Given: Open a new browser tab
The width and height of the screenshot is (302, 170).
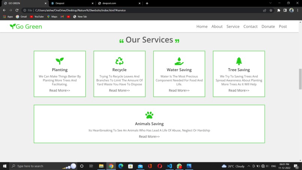Looking at the screenshot, I should pyautogui.click(x=147, y=3).
